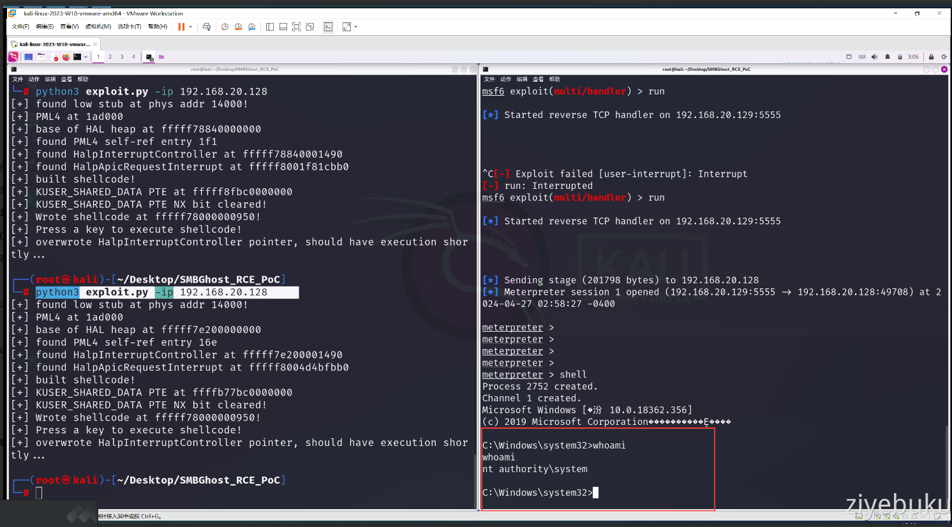Open the file manager from Kali panel
This screenshot has width=952, height=527.
(x=41, y=57)
